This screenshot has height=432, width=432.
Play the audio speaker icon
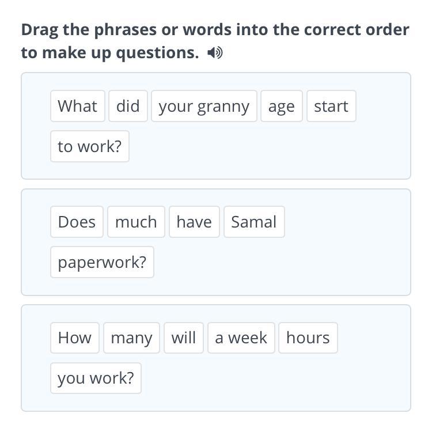(215, 52)
